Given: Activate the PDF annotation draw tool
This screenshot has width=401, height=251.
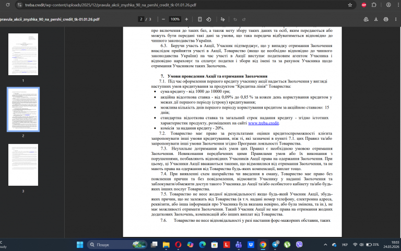Looking at the screenshot, I should click(222, 19).
